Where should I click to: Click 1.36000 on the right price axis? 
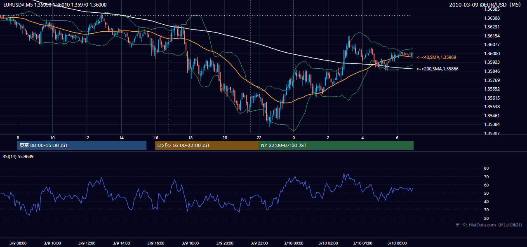492,54
